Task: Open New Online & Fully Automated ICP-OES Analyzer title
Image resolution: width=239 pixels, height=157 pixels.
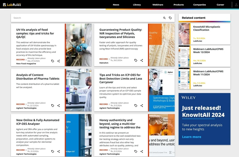Action: coord(38,122)
